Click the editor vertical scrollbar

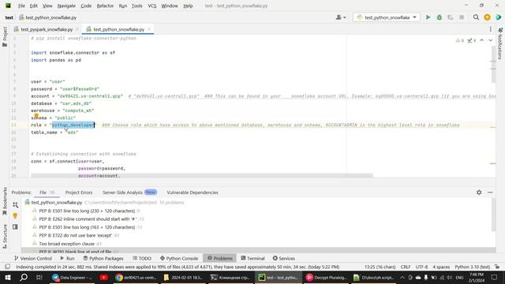pos(493,65)
